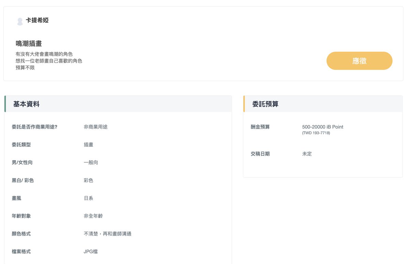Select the description line 想找一位老師畫自己喜歡的角色

(x=49, y=61)
